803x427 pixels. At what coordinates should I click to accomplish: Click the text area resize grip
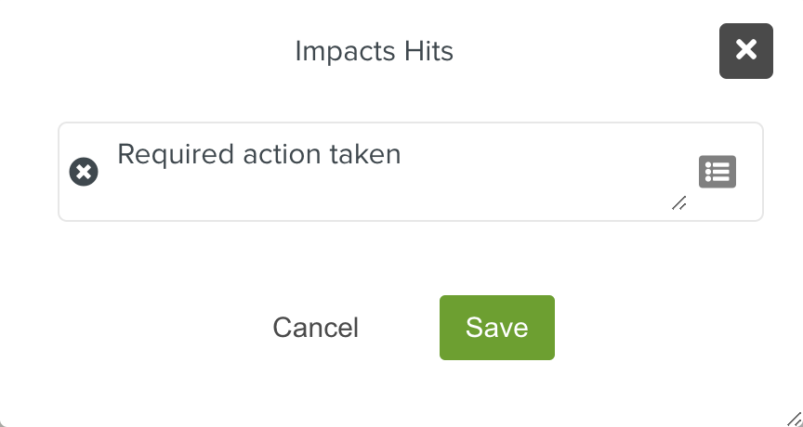(x=678, y=203)
